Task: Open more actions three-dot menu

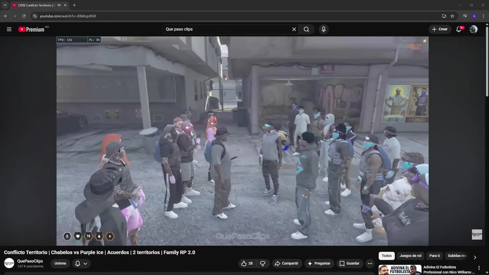Action: [370, 263]
